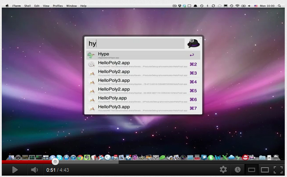Open App Store from the Dock

click(66, 157)
